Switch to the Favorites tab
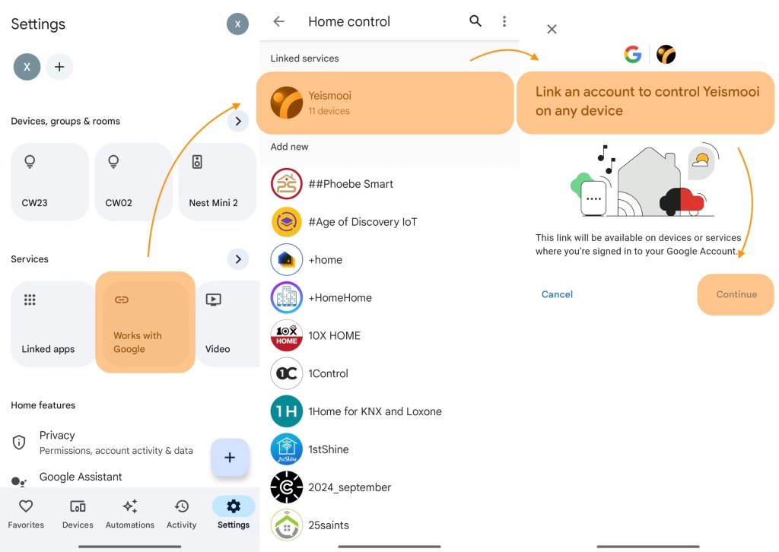779x552 pixels. [x=26, y=514]
